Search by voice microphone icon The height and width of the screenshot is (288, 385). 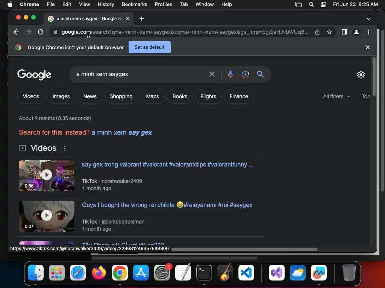(x=230, y=74)
